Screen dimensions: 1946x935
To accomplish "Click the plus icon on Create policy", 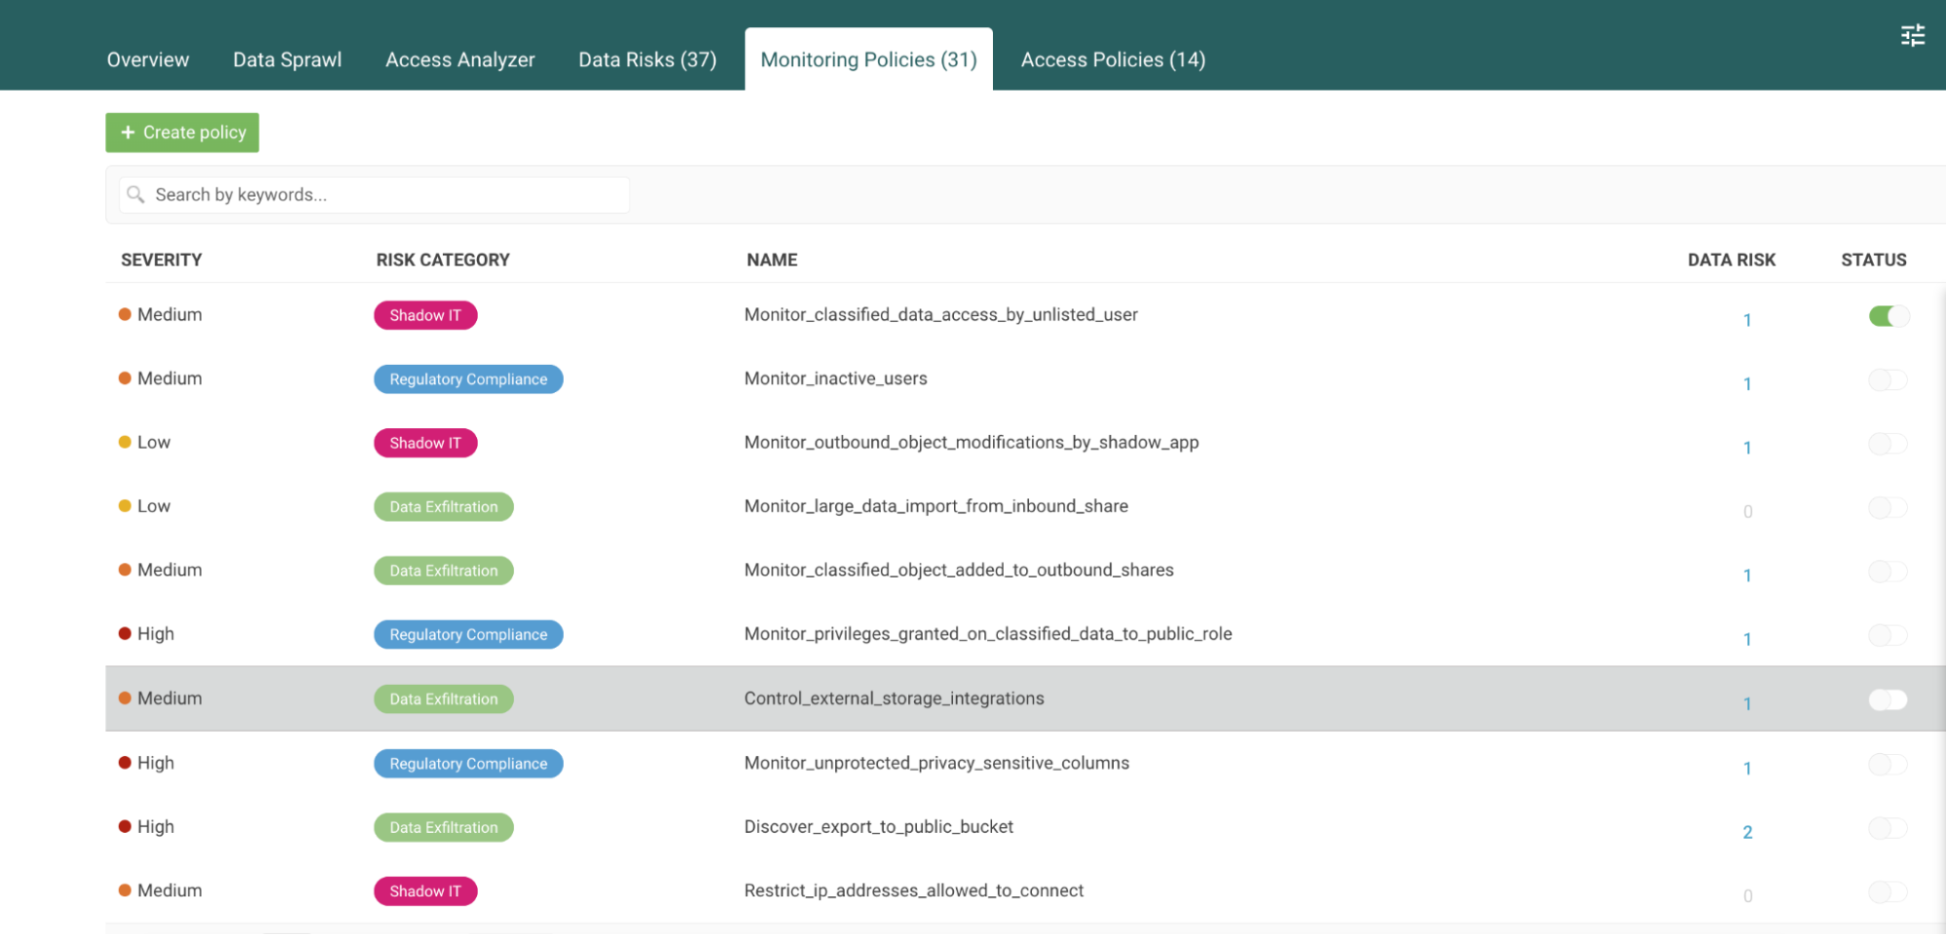I will click(129, 132).
